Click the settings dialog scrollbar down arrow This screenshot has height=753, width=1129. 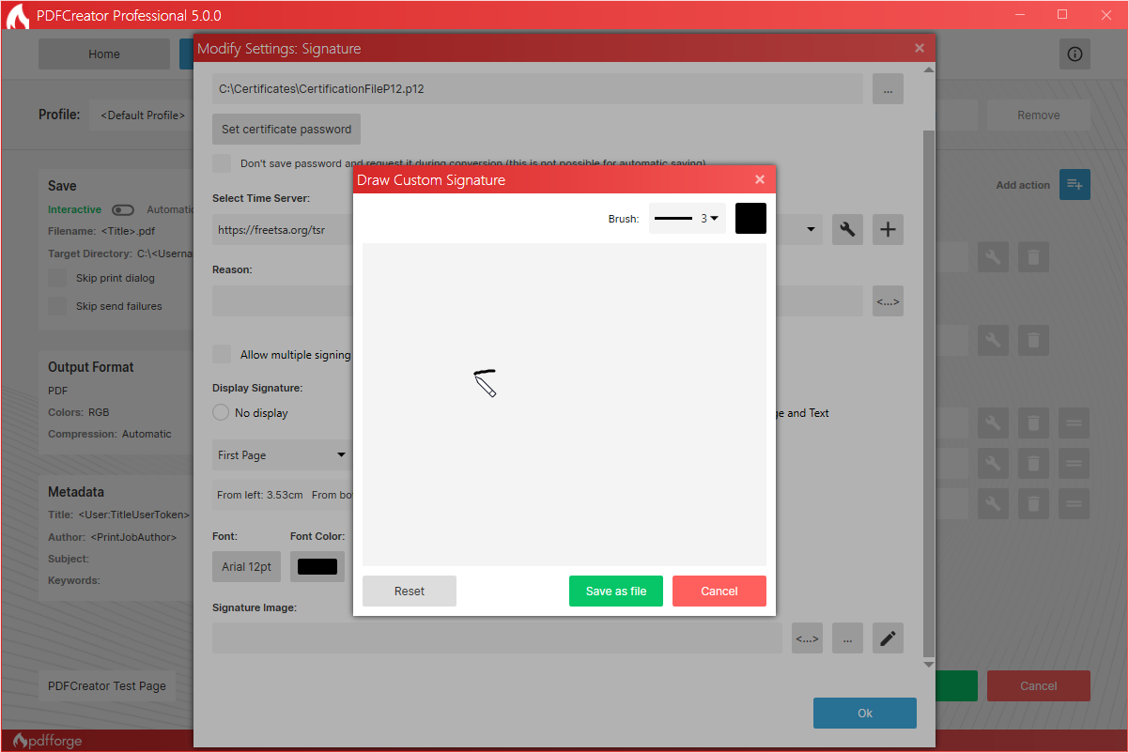pos(929,664)
